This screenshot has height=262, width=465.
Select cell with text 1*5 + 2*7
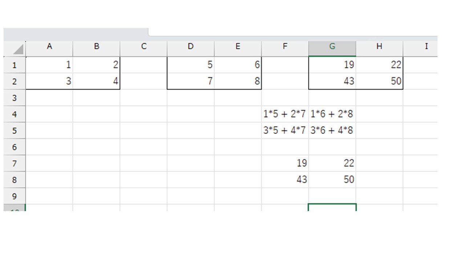[285, 114]
